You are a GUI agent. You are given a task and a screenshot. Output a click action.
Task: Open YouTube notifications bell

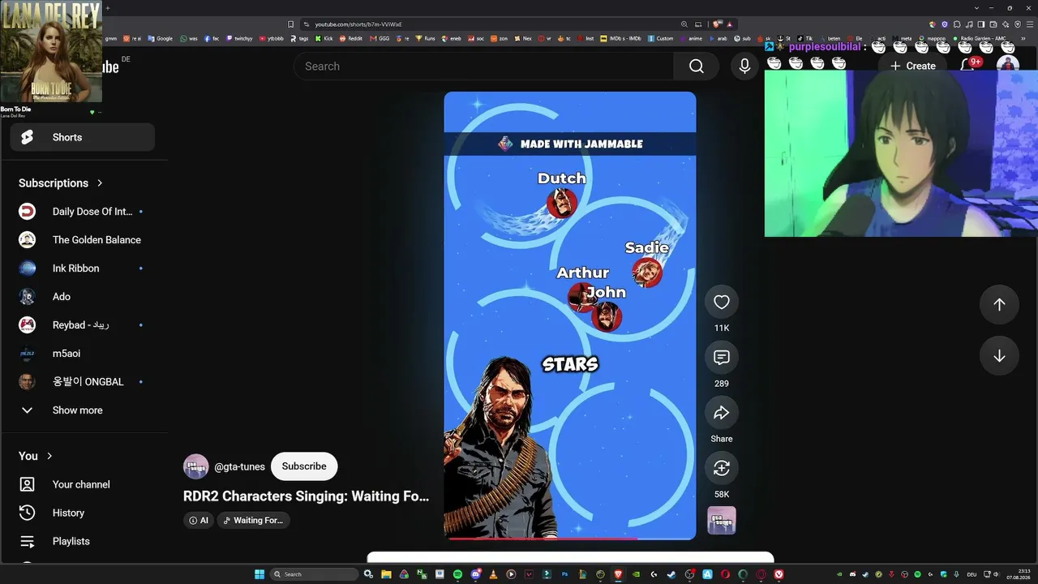pos(968,66)
